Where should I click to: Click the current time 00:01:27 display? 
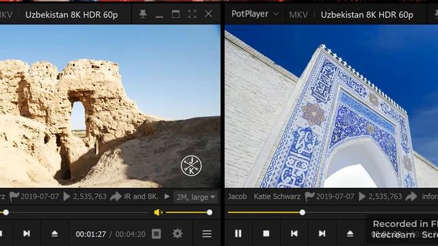coord(91,234)
